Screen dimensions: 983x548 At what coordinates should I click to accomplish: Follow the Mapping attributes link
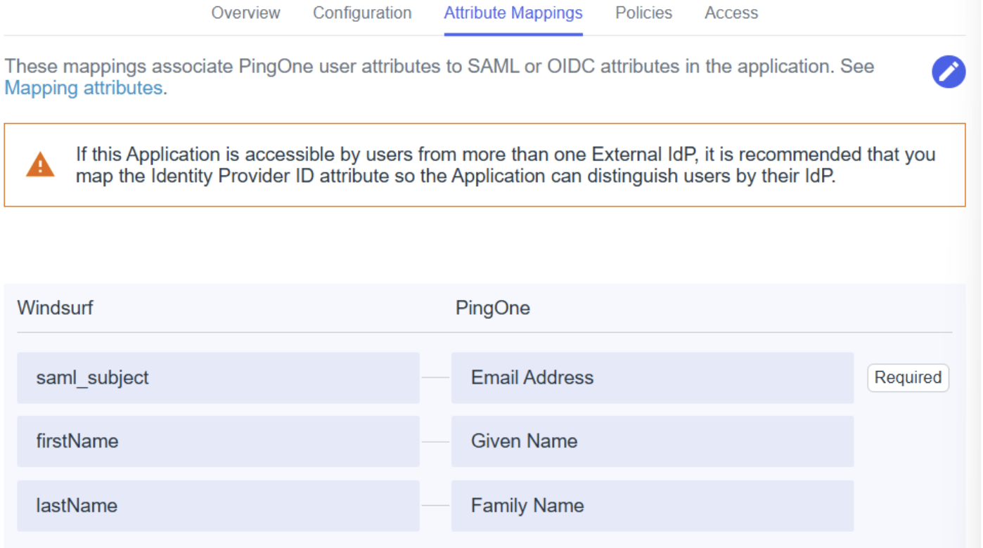point(84,88)
